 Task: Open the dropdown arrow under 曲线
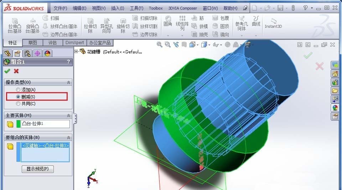256,35
